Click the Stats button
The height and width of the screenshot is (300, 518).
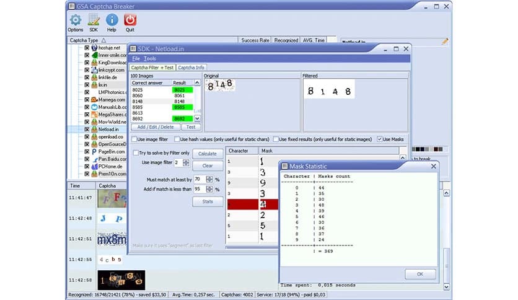[x=208, y=201]
